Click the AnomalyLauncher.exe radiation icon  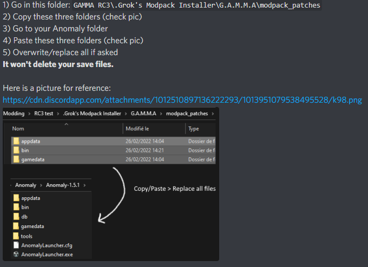[16, 254]
